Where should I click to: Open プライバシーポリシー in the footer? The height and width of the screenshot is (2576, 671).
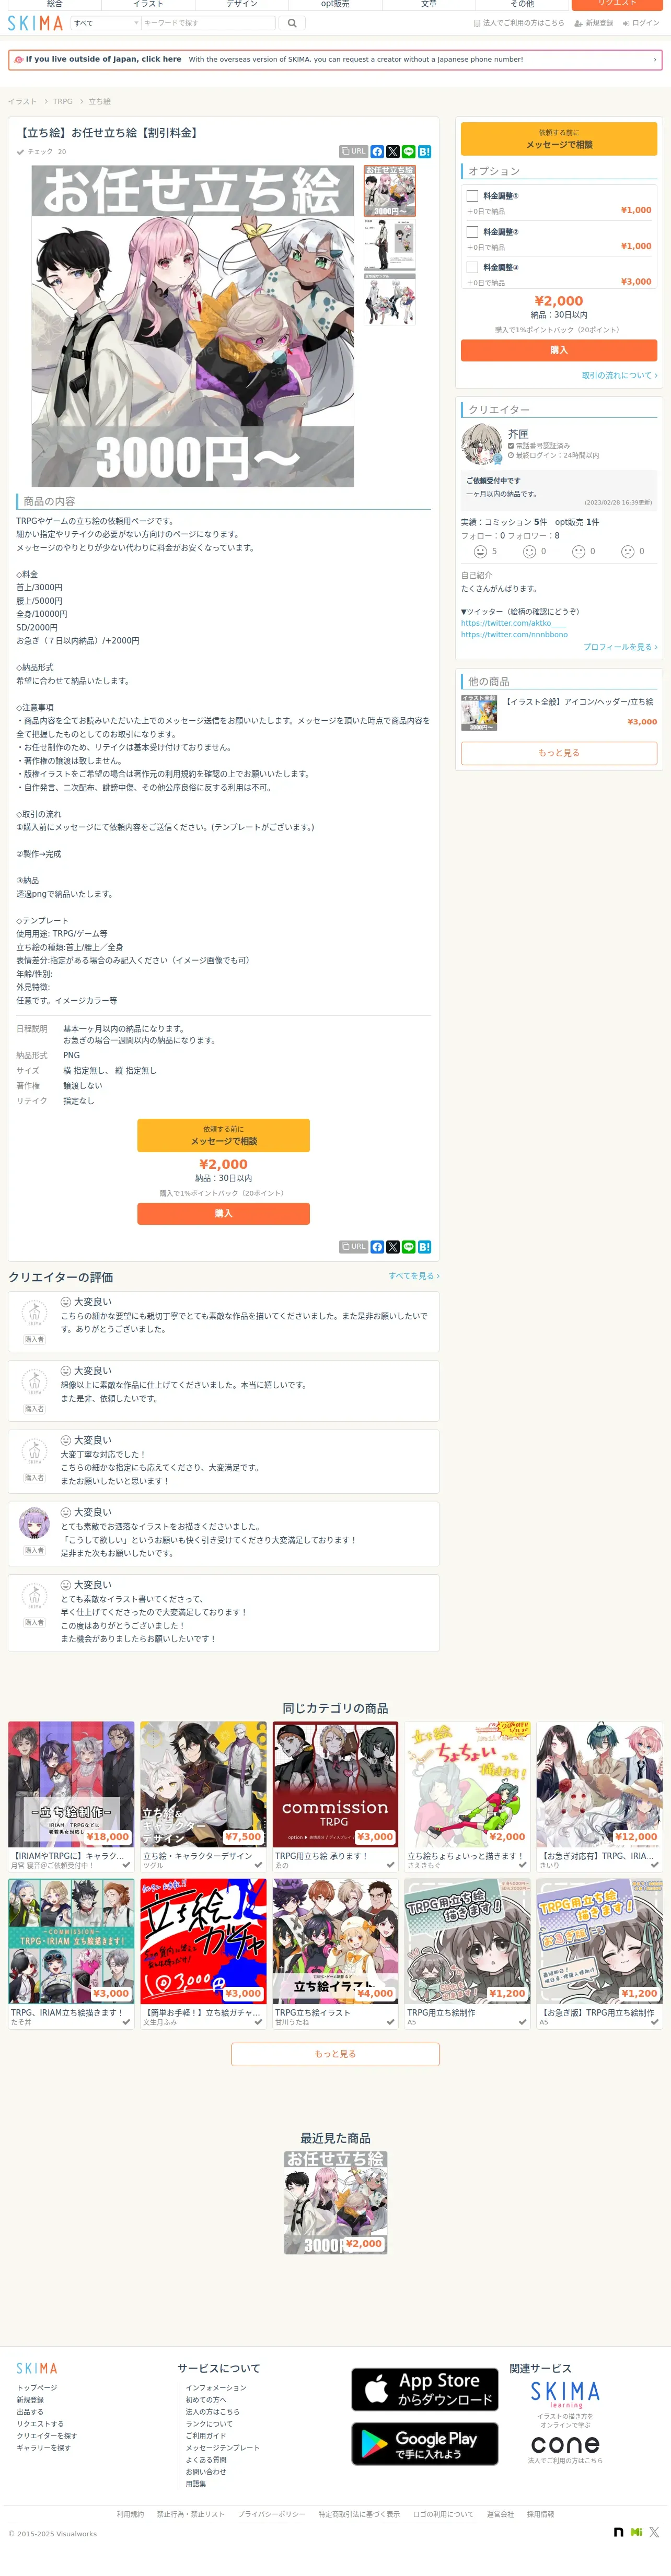(x=271, y=2514)
